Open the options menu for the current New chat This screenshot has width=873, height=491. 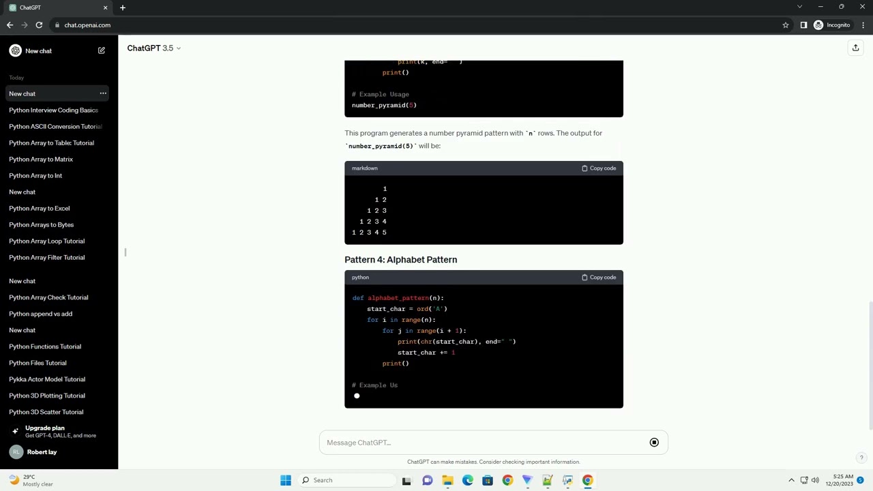(103, 93)
